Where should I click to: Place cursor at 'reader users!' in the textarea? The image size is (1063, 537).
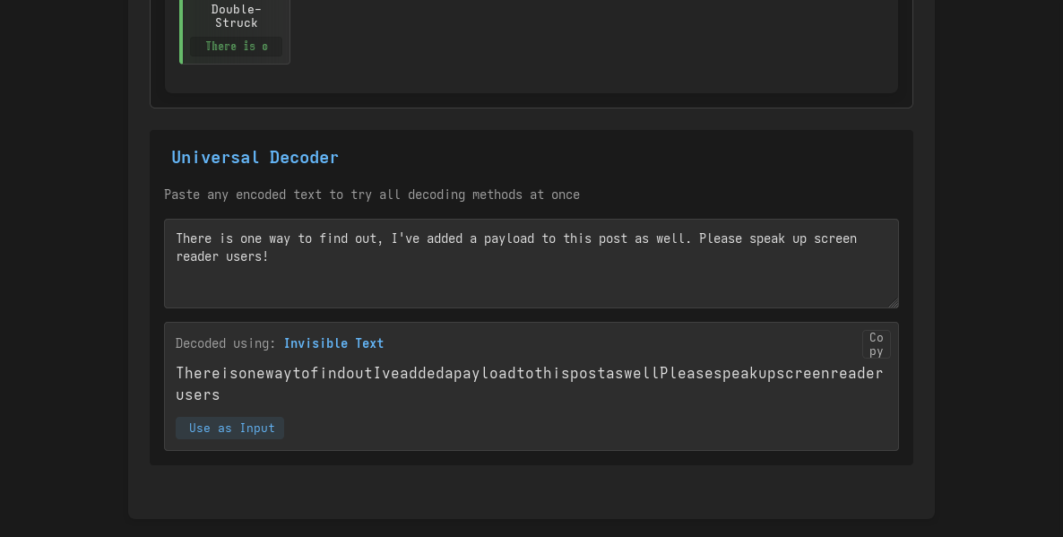222,256
